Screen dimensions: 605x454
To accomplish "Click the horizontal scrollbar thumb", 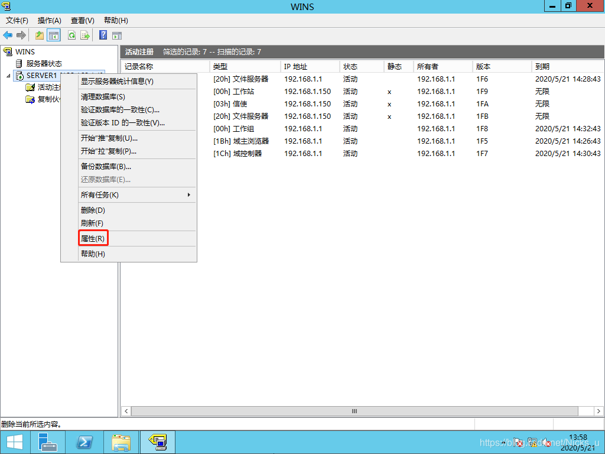I will pos(354,411).
